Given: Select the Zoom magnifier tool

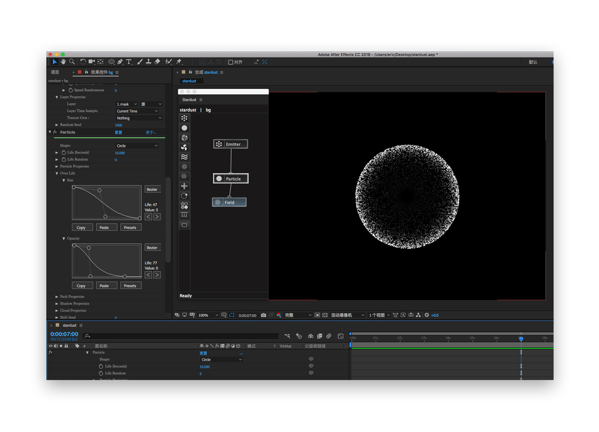Looking at the screenshot, I should pyautogui.click(x=72, y=62).
